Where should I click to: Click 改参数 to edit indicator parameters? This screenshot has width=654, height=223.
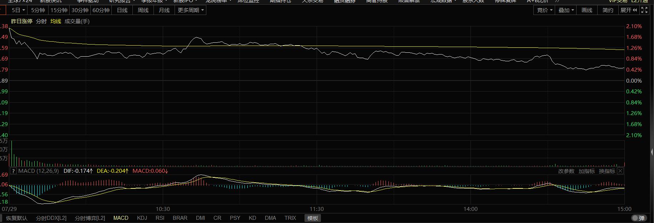566,171
